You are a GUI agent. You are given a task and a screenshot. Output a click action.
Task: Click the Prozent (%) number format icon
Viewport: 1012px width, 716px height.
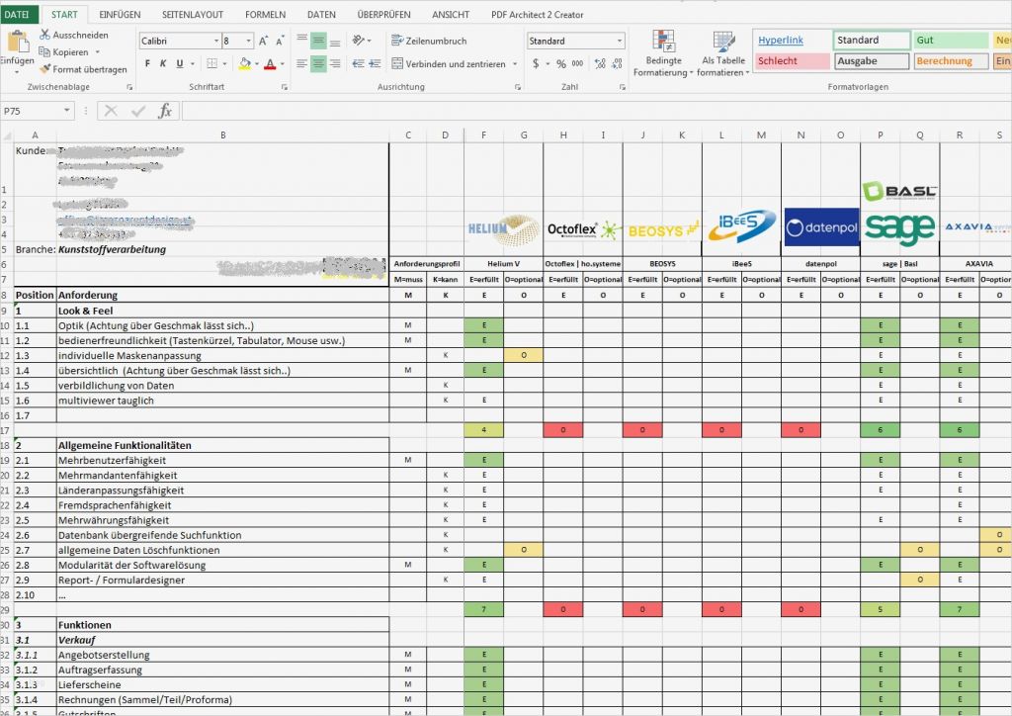[x=560, y=62]
